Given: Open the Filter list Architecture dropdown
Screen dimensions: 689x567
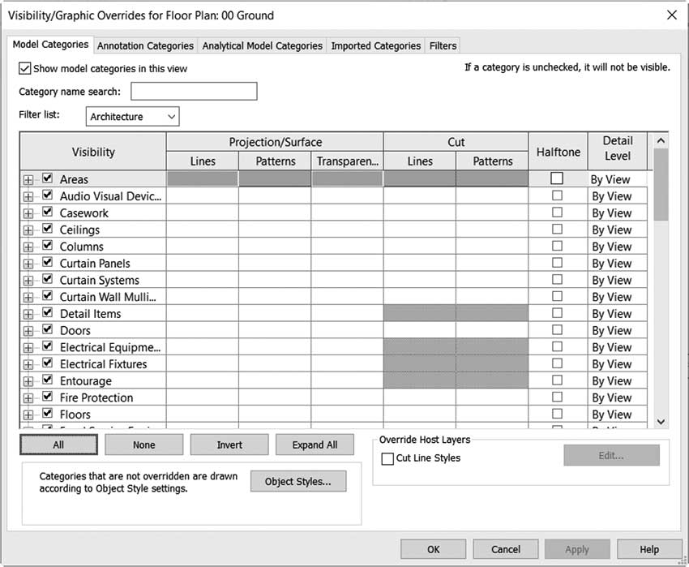Looking at the screenshot, I should pos(132,117).
